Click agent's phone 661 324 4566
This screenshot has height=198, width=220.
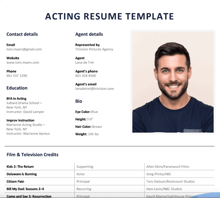tap(86, 75)
